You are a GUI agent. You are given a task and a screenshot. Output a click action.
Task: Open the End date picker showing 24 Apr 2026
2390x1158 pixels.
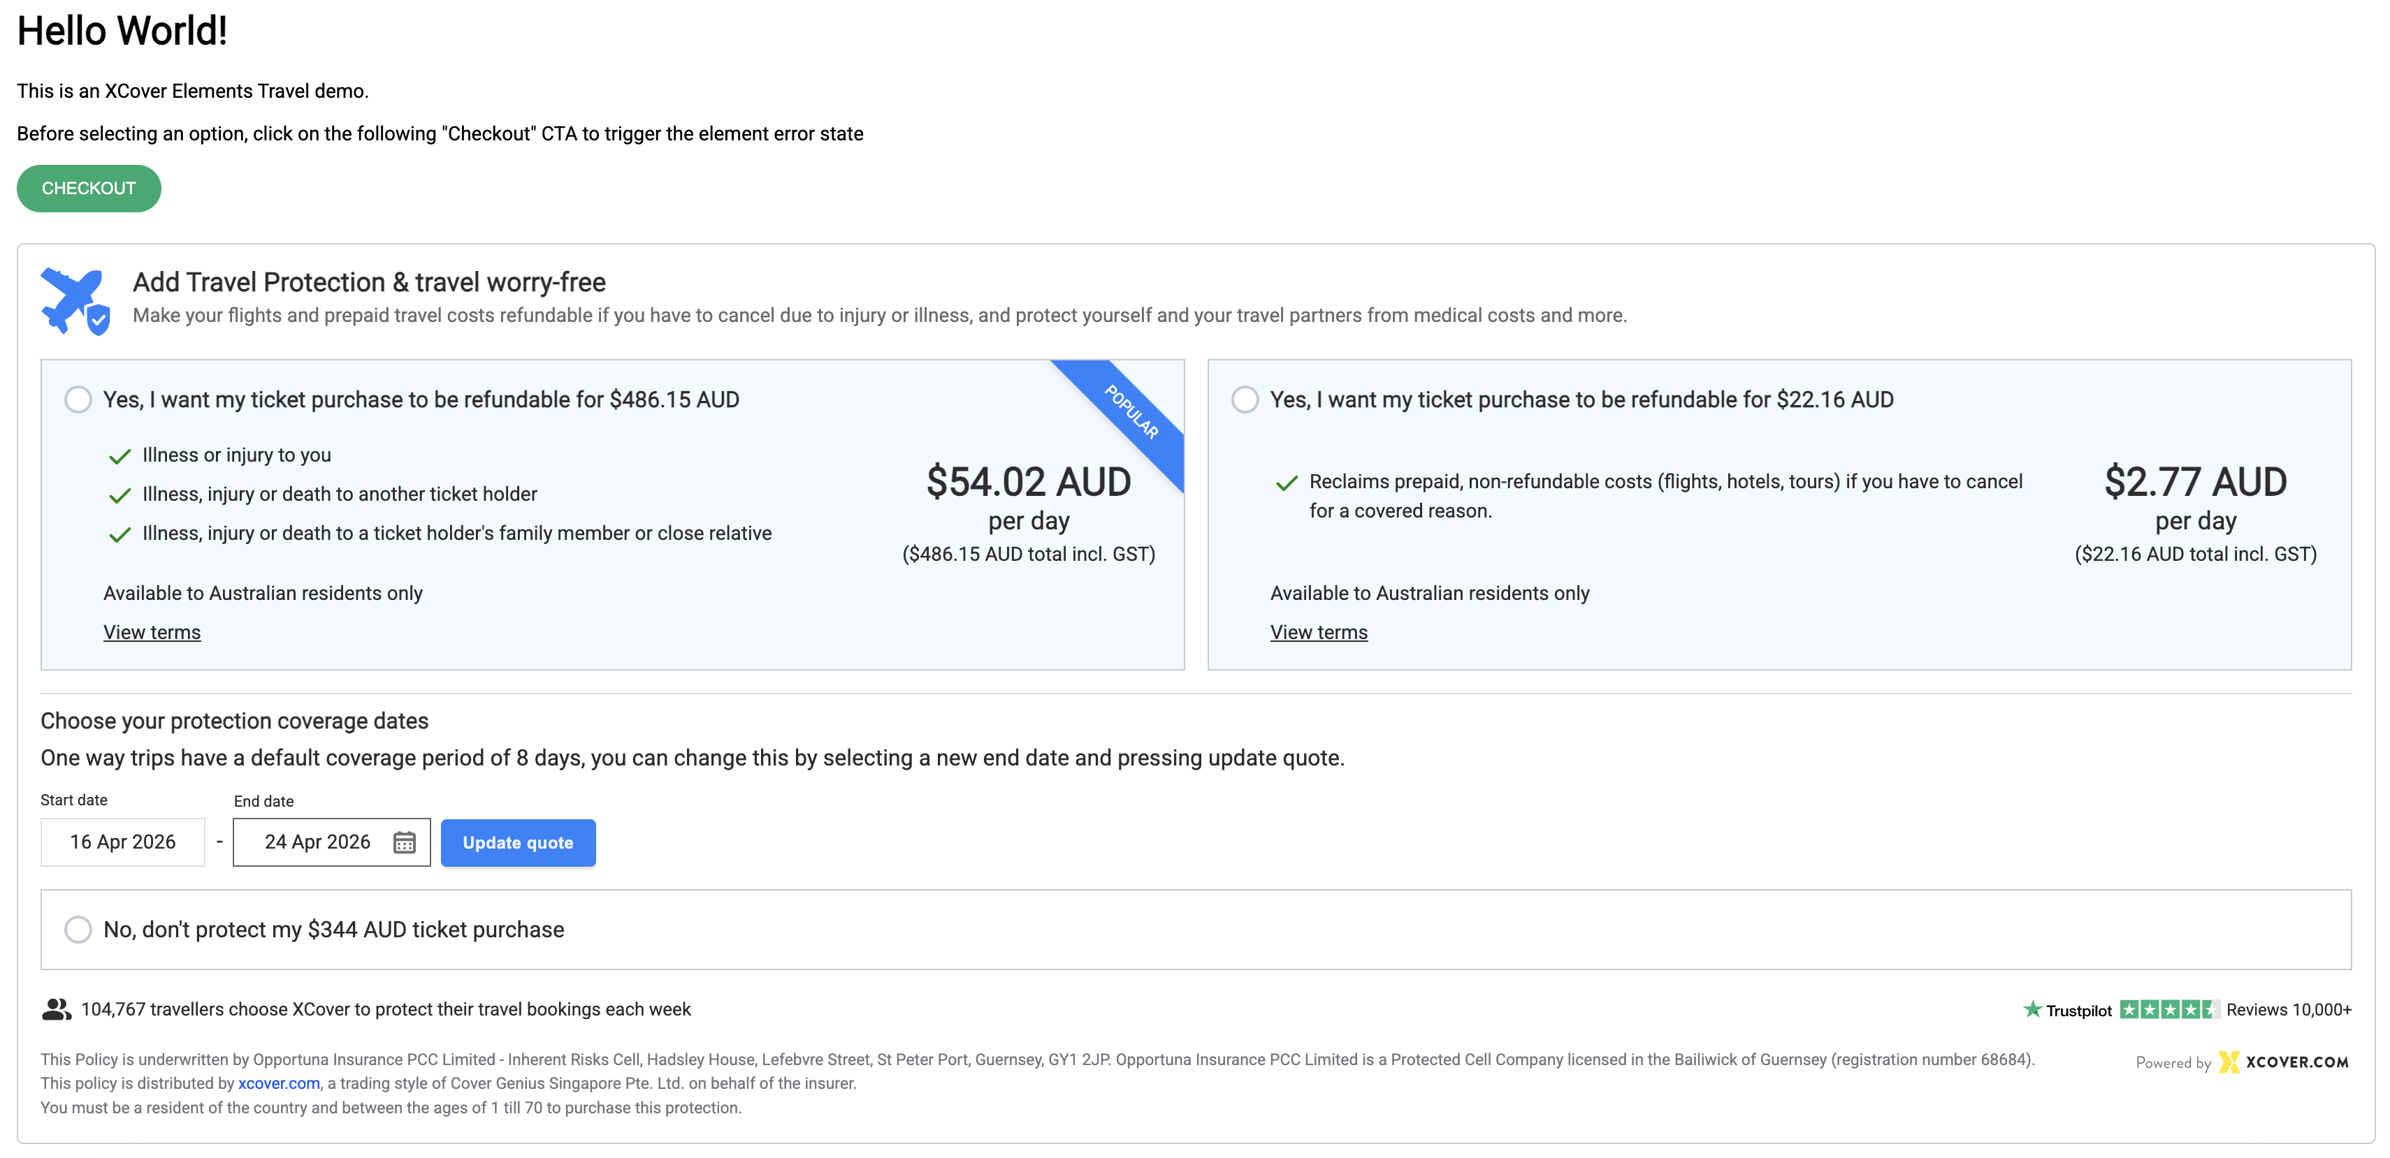point(331,842)
